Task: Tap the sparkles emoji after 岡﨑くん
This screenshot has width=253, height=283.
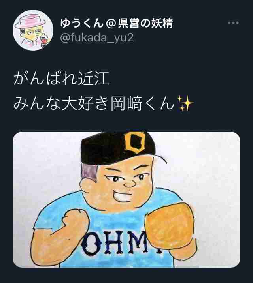Action: point(185,103)
